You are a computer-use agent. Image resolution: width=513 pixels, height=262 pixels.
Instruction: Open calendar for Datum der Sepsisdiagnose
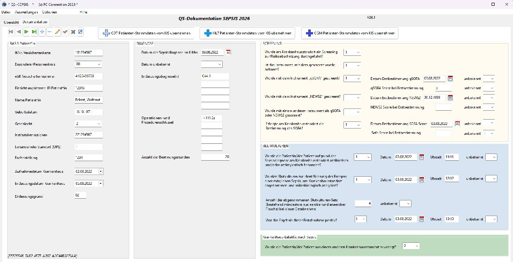click(x=229, y=52)
